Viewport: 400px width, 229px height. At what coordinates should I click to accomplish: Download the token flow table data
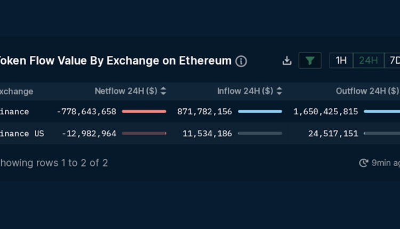(x=287, y=61)
